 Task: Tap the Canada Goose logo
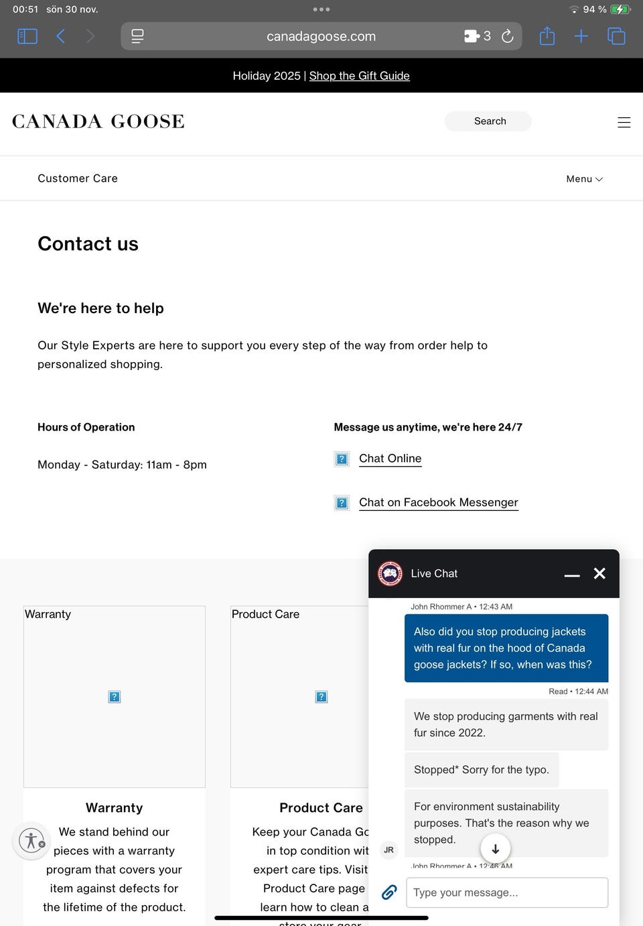(x=98, y=121)
